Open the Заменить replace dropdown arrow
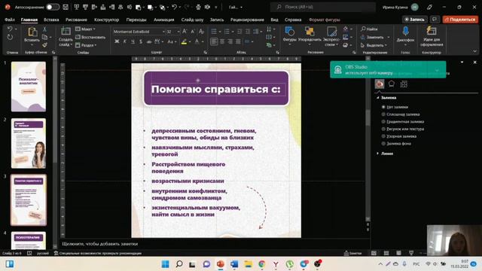Viewport: 482px width, 271px height. point(389,37)
